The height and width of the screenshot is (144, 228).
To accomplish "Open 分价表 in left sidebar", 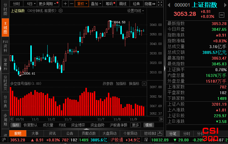I will point(5,101).
